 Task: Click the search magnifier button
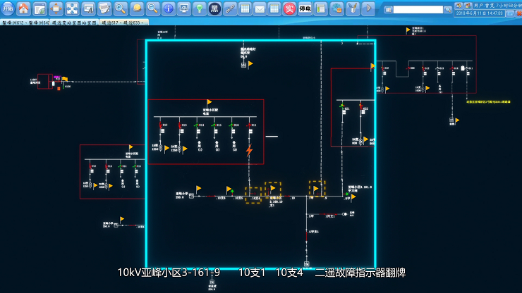point(448,10)
